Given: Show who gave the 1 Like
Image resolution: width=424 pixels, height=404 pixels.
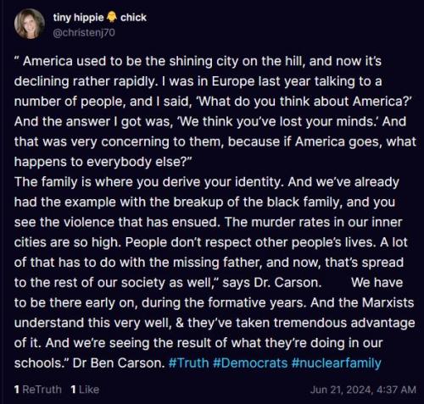Looking at the screenshot, I should pos(85,390).
